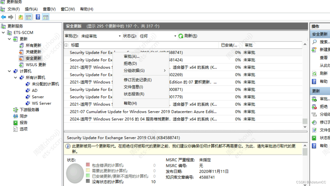Click the 导出列表 folder toolbar icon
This screenshot has height=186, width=330.
tap(20, 17)
